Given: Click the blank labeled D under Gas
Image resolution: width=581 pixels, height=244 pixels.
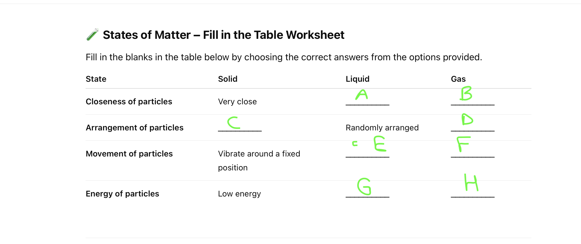Looking at the screenshot, I should tap(472, 128).
